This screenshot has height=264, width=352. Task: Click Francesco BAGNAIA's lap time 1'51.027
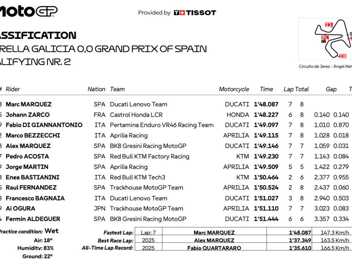tap(266, 198)
